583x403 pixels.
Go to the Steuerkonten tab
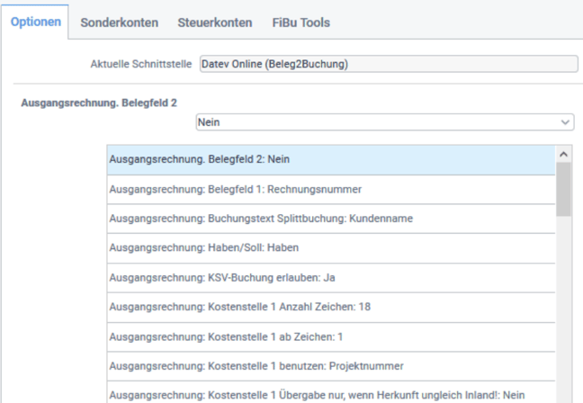[214, 22]
